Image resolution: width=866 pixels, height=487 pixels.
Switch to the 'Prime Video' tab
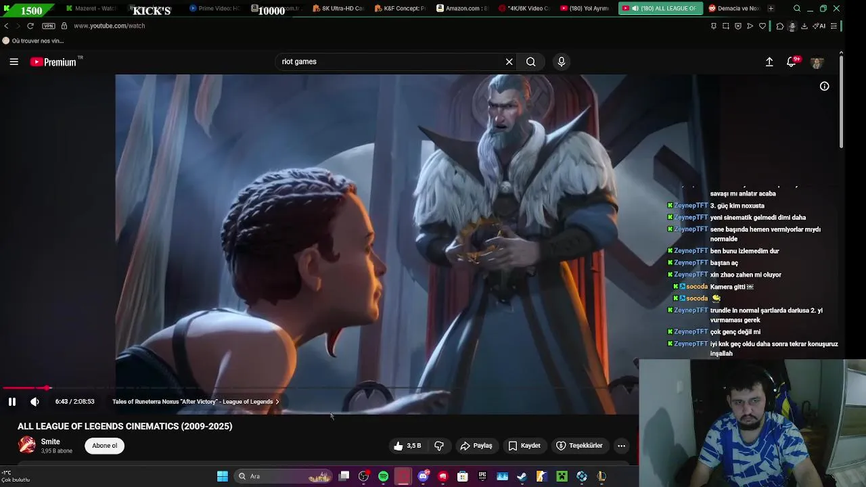point(216,9)
